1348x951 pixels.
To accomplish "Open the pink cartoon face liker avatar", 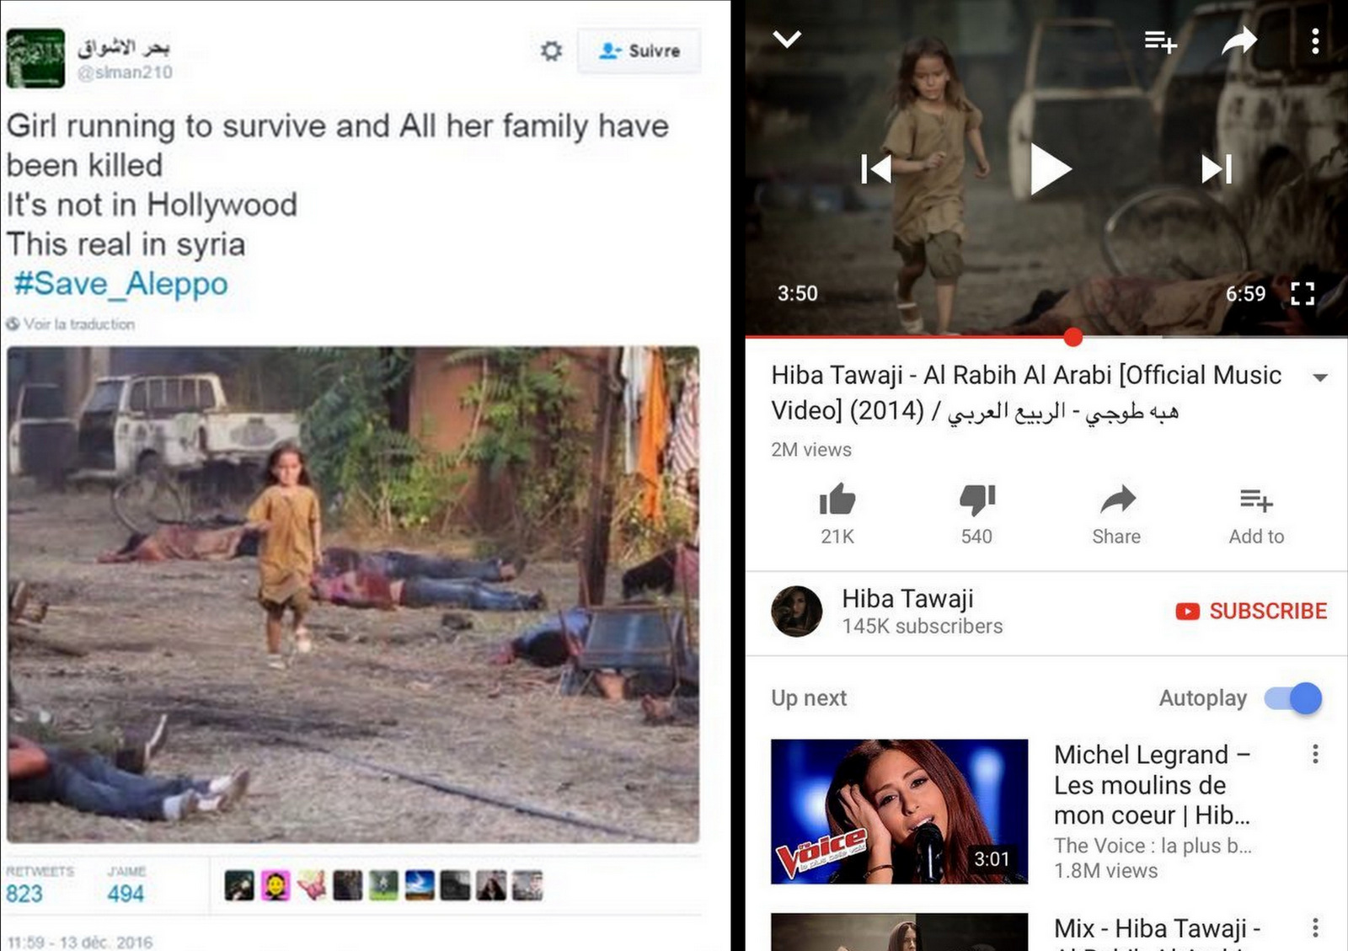I will [x=275, y=885].
